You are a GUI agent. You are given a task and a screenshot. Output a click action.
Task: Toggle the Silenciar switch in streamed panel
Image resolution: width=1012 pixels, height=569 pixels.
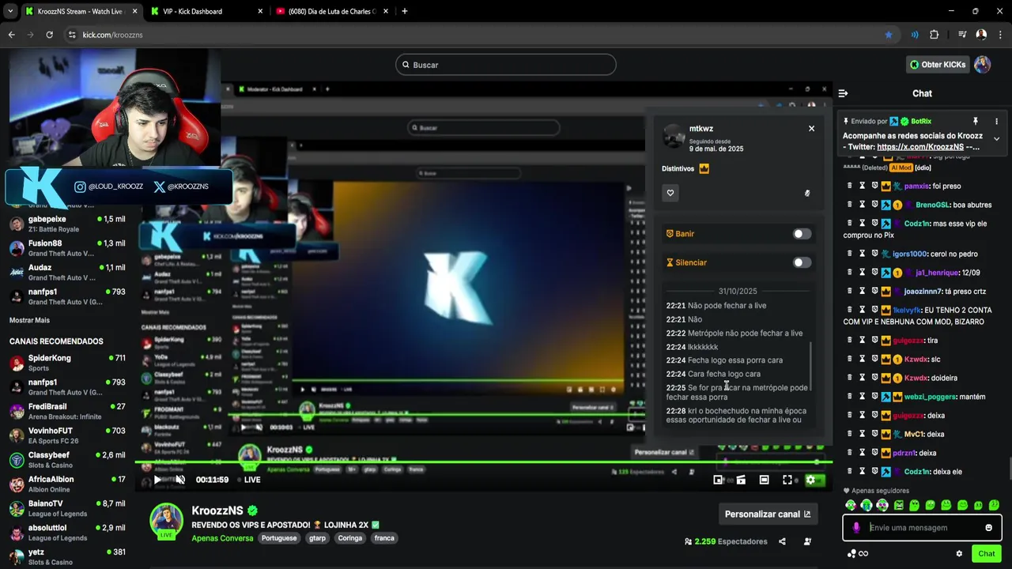pyautogui.click(x=802, y=262)
